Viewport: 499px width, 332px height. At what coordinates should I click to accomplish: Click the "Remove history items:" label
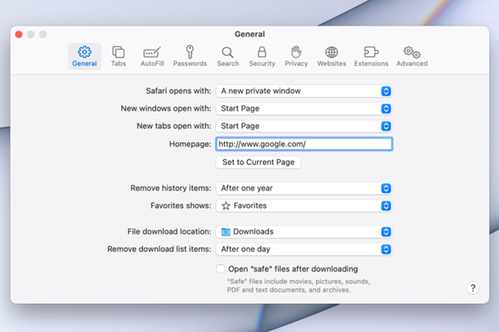tap(171, 188)
